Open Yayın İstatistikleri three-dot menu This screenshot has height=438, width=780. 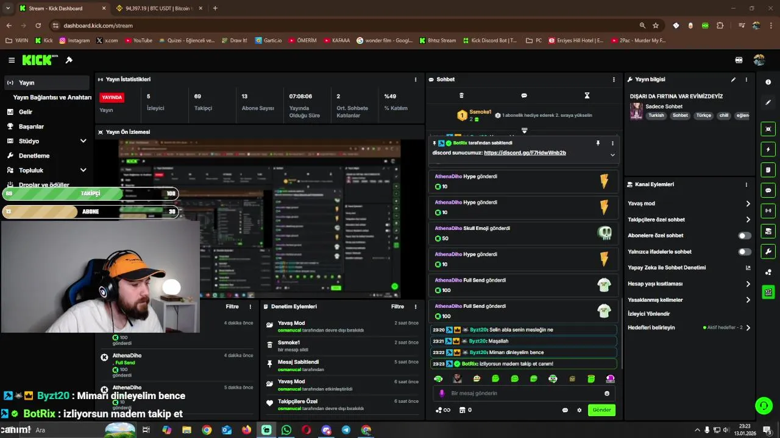(x=416, y=80)
